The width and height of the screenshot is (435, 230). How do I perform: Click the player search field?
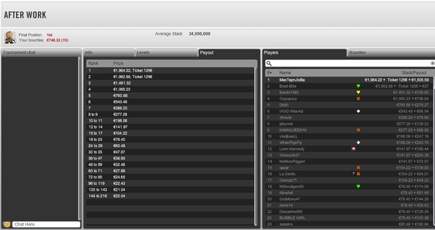point(350,63)
